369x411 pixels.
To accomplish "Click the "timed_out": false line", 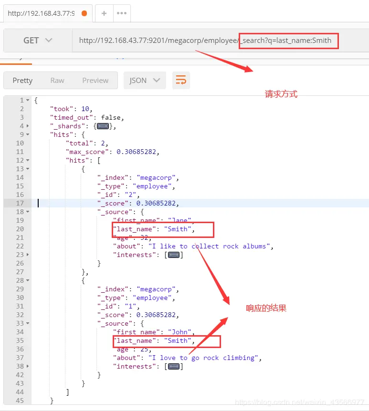I will pyautogui.click(x=87, y=117).
